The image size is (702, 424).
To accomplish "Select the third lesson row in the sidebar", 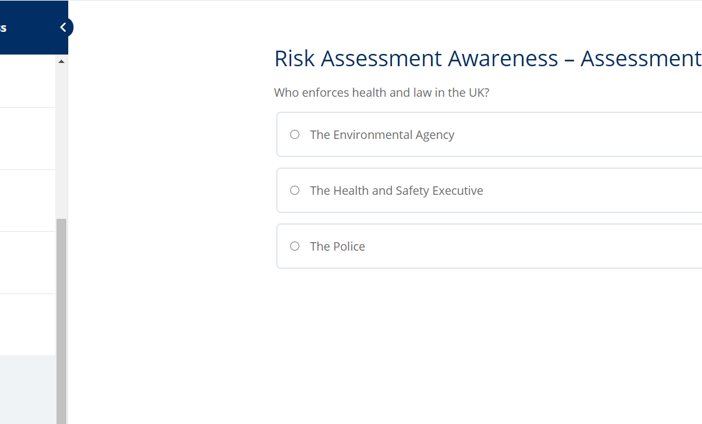I will [x=27, y=200].
